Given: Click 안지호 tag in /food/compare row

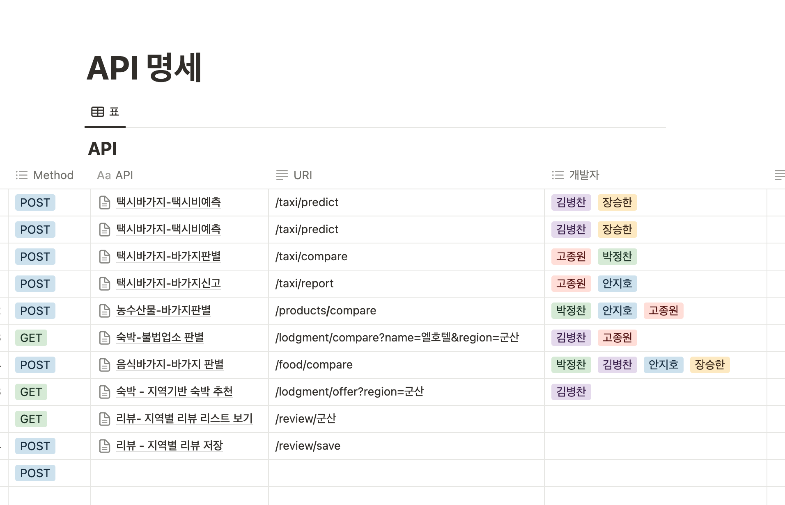Looking at the screenshot, I should pyautogui.click(x=663, y=365).
